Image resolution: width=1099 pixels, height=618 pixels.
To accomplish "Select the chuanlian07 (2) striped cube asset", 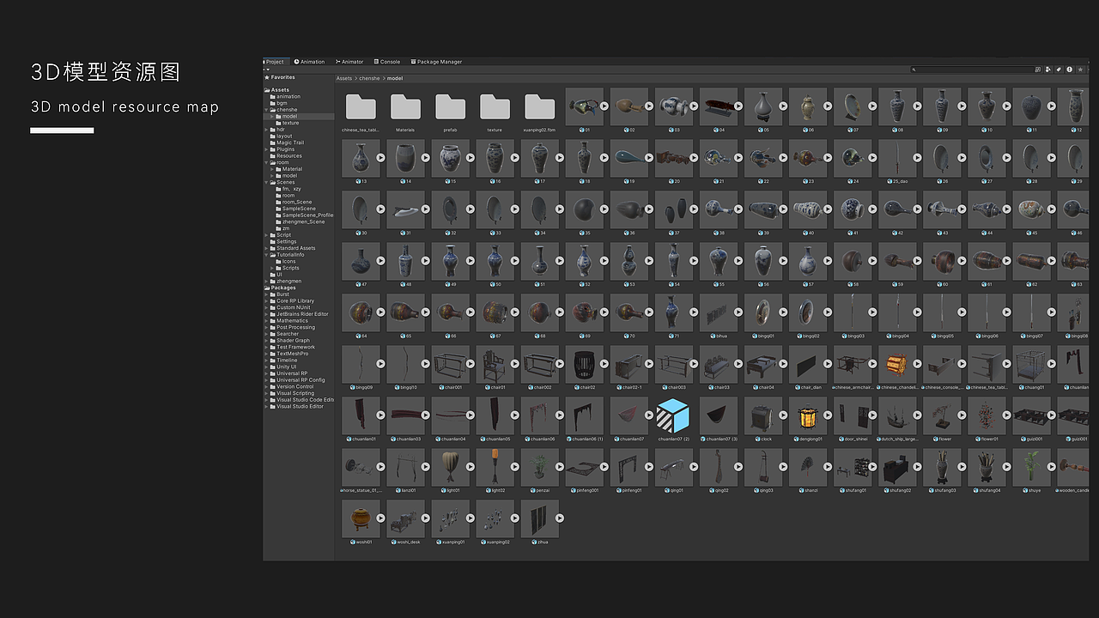I will (x=673, y=416).
